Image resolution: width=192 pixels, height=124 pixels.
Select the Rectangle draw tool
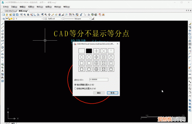tap(3, 41)
